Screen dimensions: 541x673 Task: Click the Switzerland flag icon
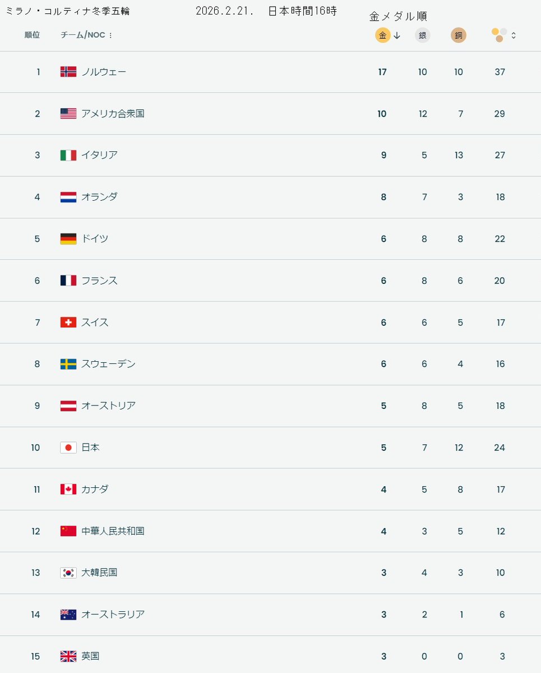[68, 322]
